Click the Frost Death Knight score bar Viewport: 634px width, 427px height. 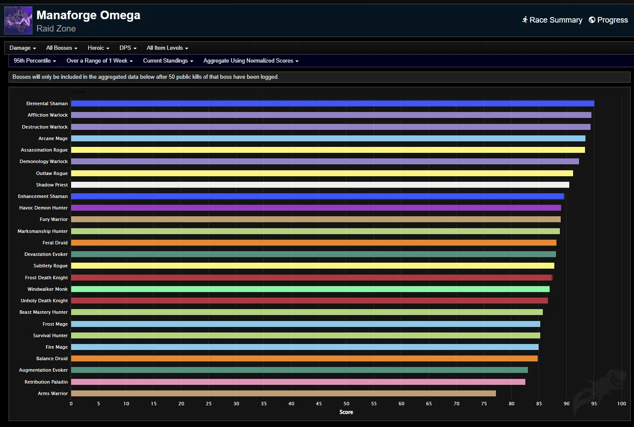coord(312,278)
